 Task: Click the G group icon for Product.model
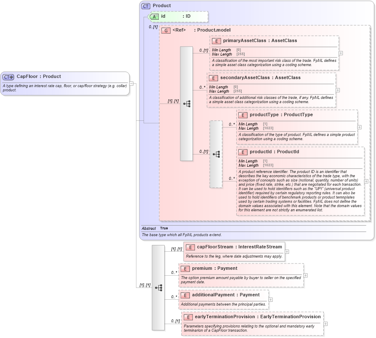coord(166,30)
